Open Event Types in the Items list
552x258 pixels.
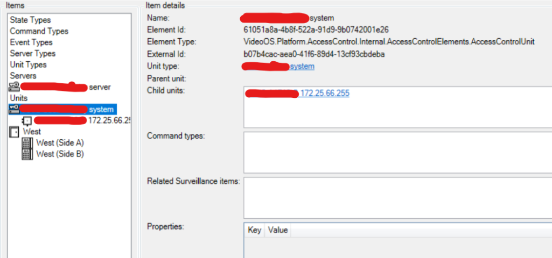(x=31, y=42)
